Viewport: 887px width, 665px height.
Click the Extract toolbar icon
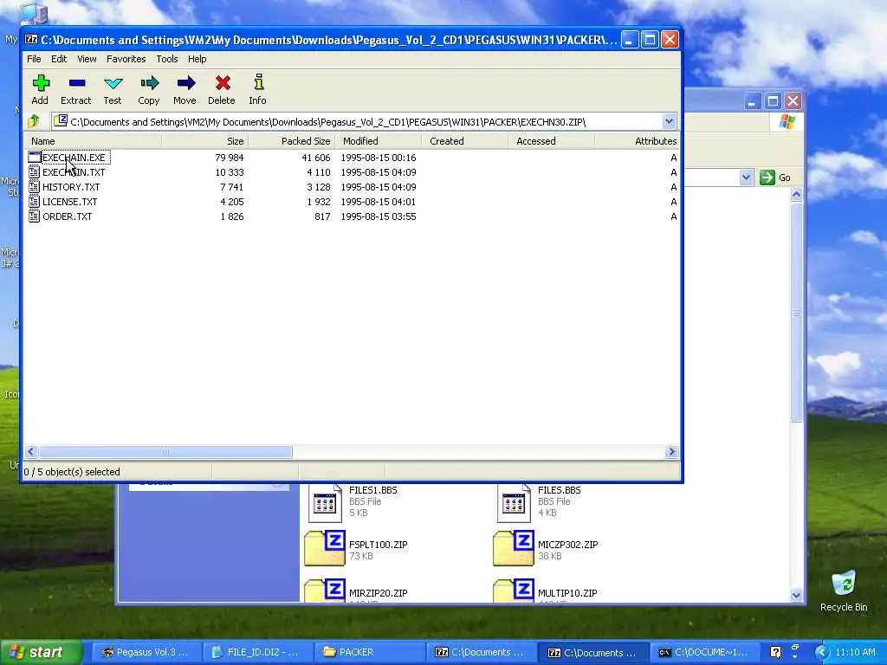click(x=76, y=83)
